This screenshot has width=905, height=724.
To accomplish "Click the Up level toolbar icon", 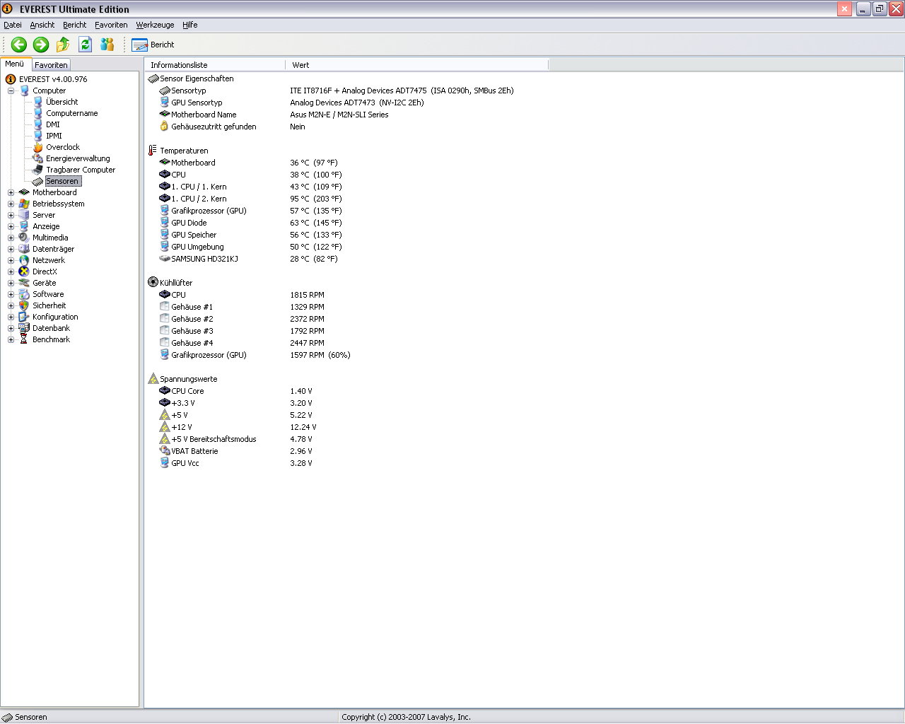I will pos(63,45).
